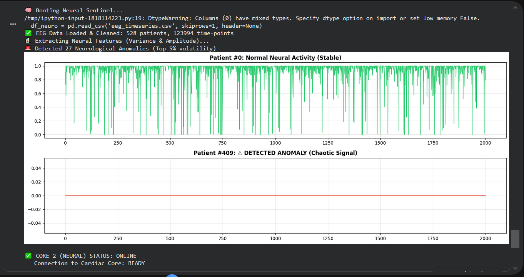The width and height of the screenshot is (524, 277).
Task: Click the brain emoji before Booting Neural Sentinel
Action: (28, 10)
